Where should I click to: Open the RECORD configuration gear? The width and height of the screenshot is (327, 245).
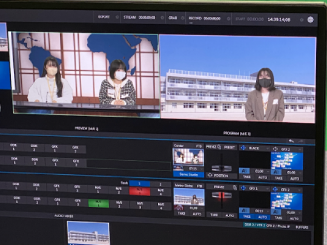(228, 19)
